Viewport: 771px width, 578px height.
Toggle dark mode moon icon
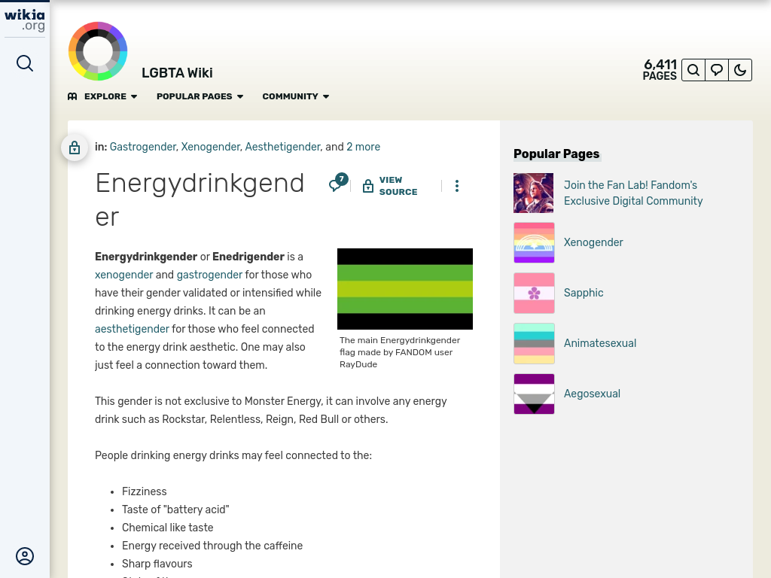[740, 70]
